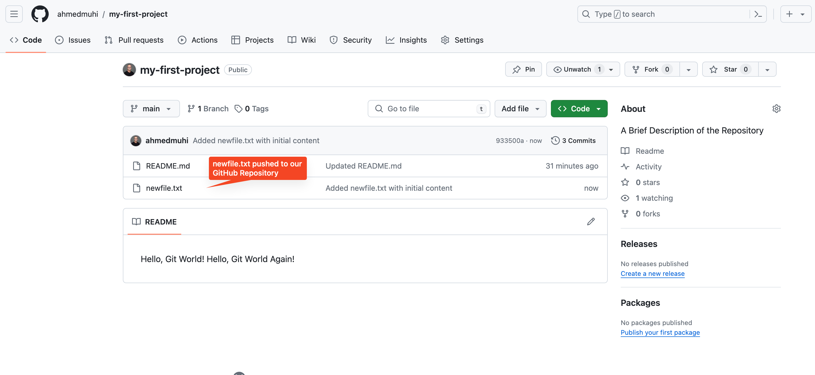
Task: Open the main branch selector dropdown
Action: [151, 109]
